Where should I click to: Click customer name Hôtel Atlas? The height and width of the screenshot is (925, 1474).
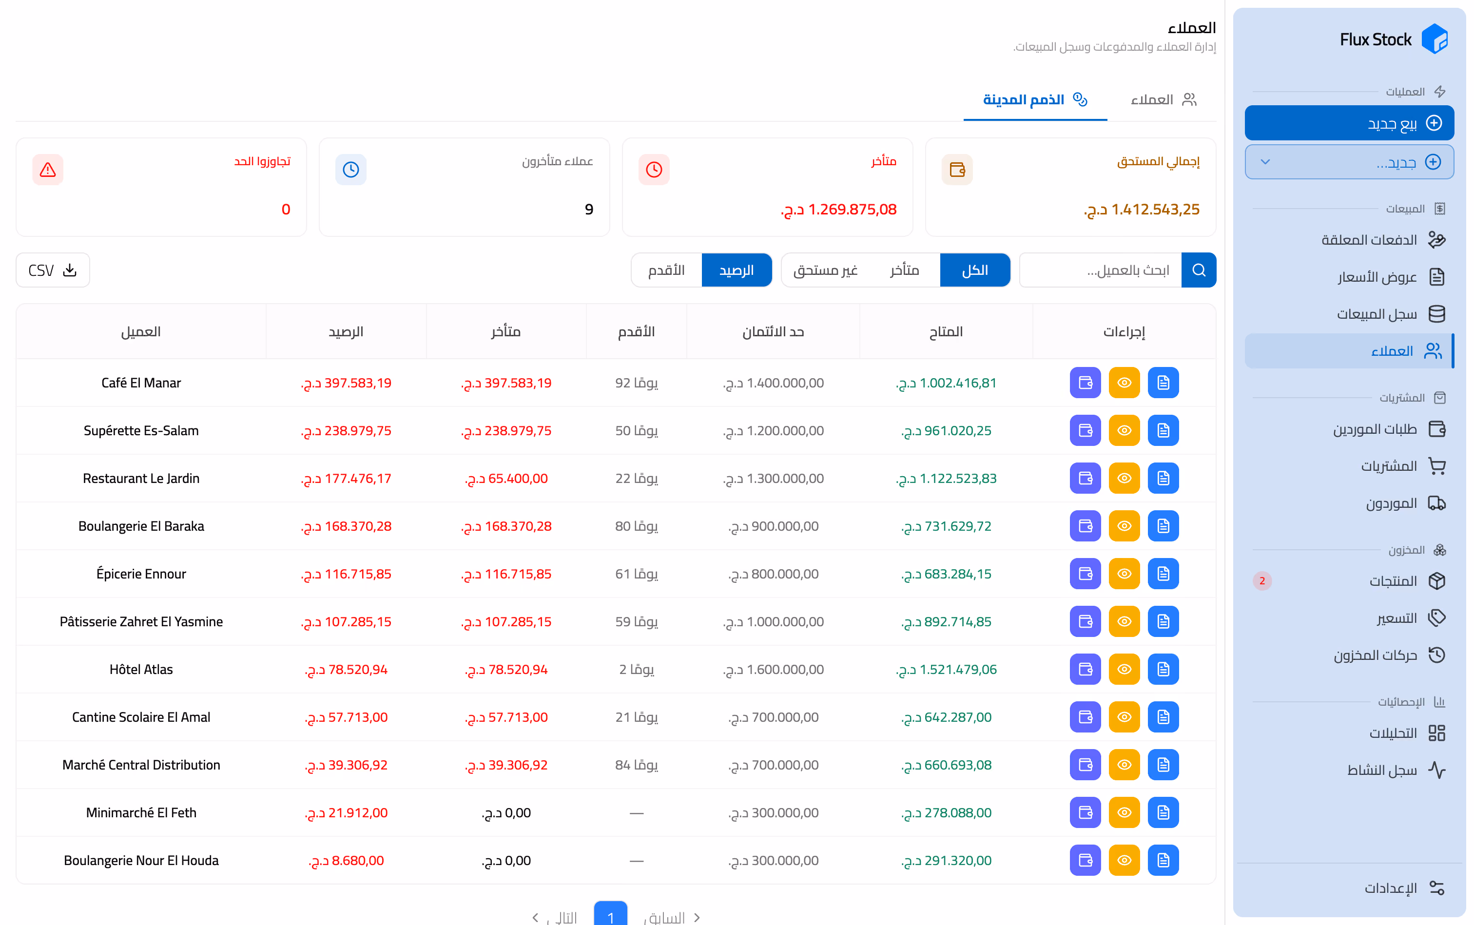click(141, 669)
